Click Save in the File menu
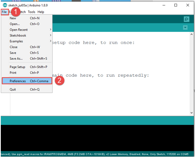 point(27,53)
